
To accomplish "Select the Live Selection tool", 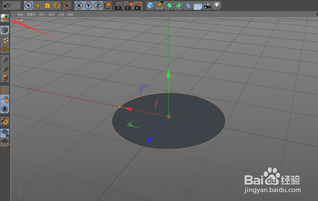I will 28,5.
